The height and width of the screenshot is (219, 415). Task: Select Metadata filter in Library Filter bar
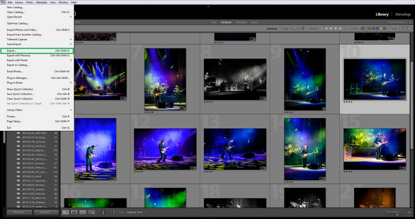(241, 23)
